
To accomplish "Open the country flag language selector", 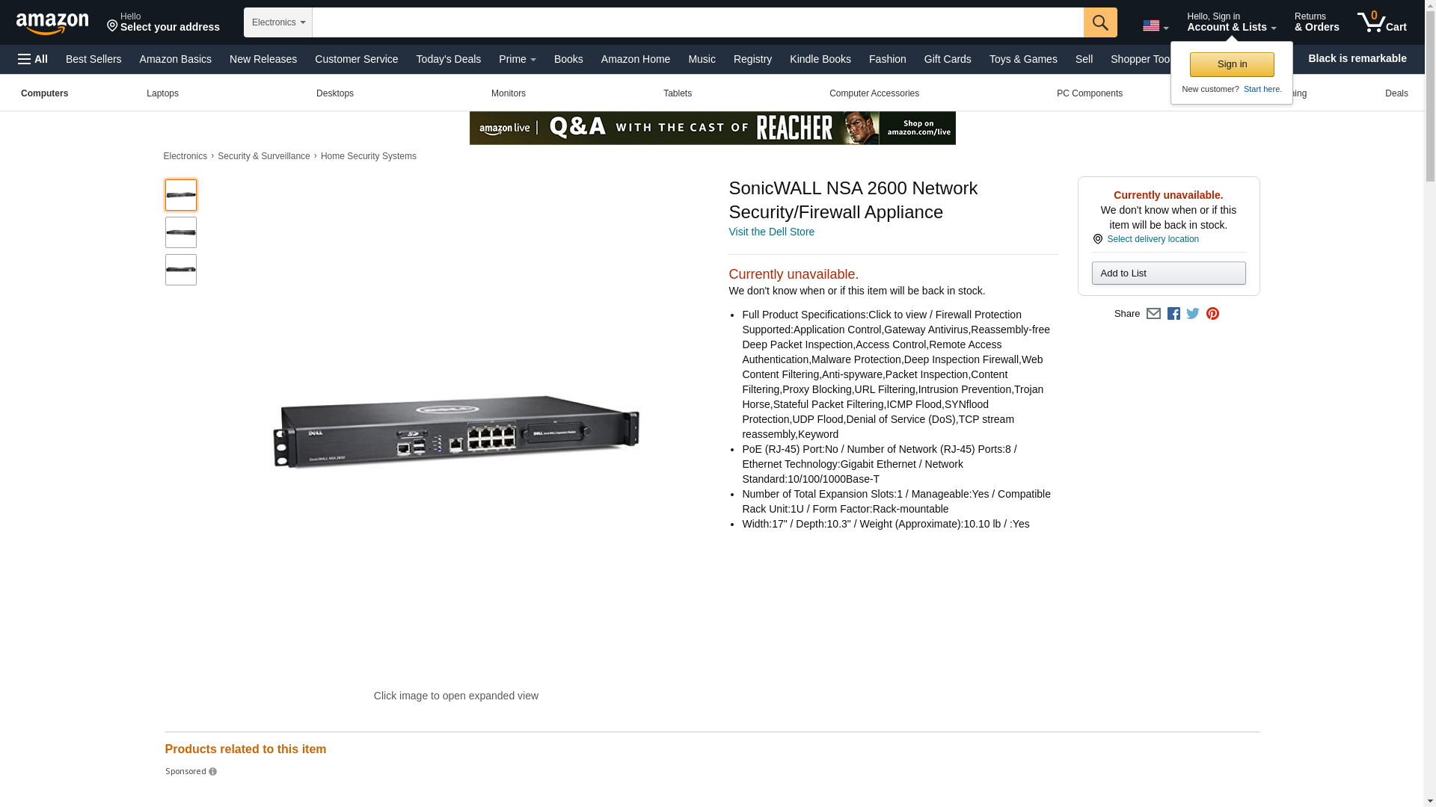I will click(x=1156, y=25).
